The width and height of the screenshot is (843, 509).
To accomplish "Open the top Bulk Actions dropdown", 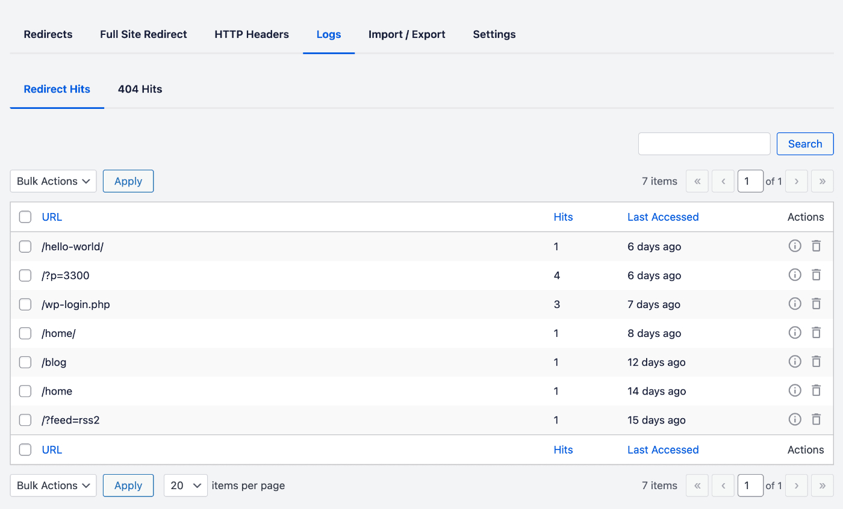I will coord(53,180).
